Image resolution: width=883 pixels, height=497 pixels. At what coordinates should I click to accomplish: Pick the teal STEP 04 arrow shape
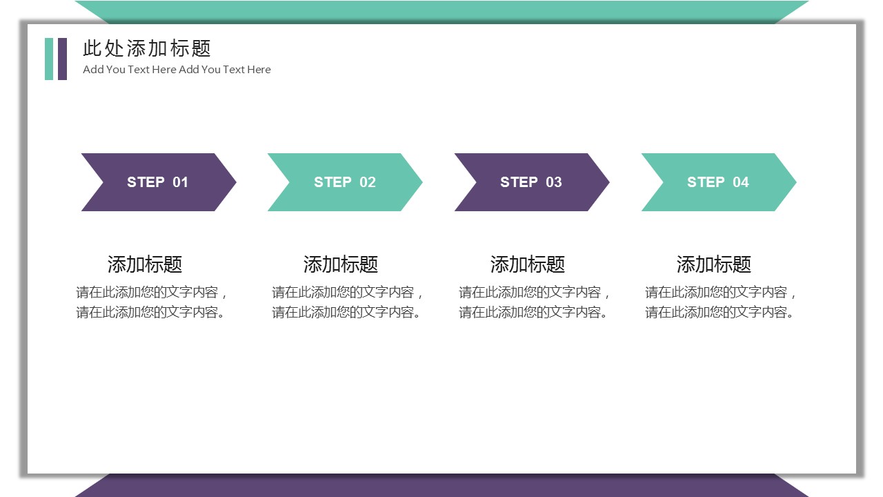pyautogui.click(x=718, y=182)
